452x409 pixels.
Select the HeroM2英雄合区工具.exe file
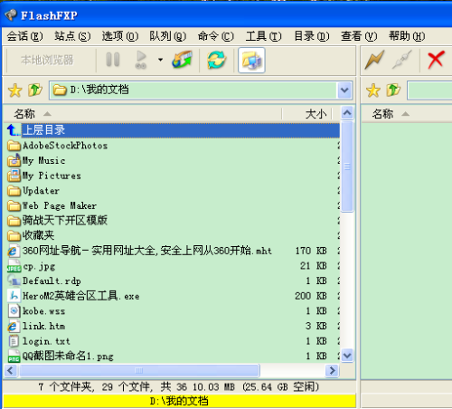(81, 296)
